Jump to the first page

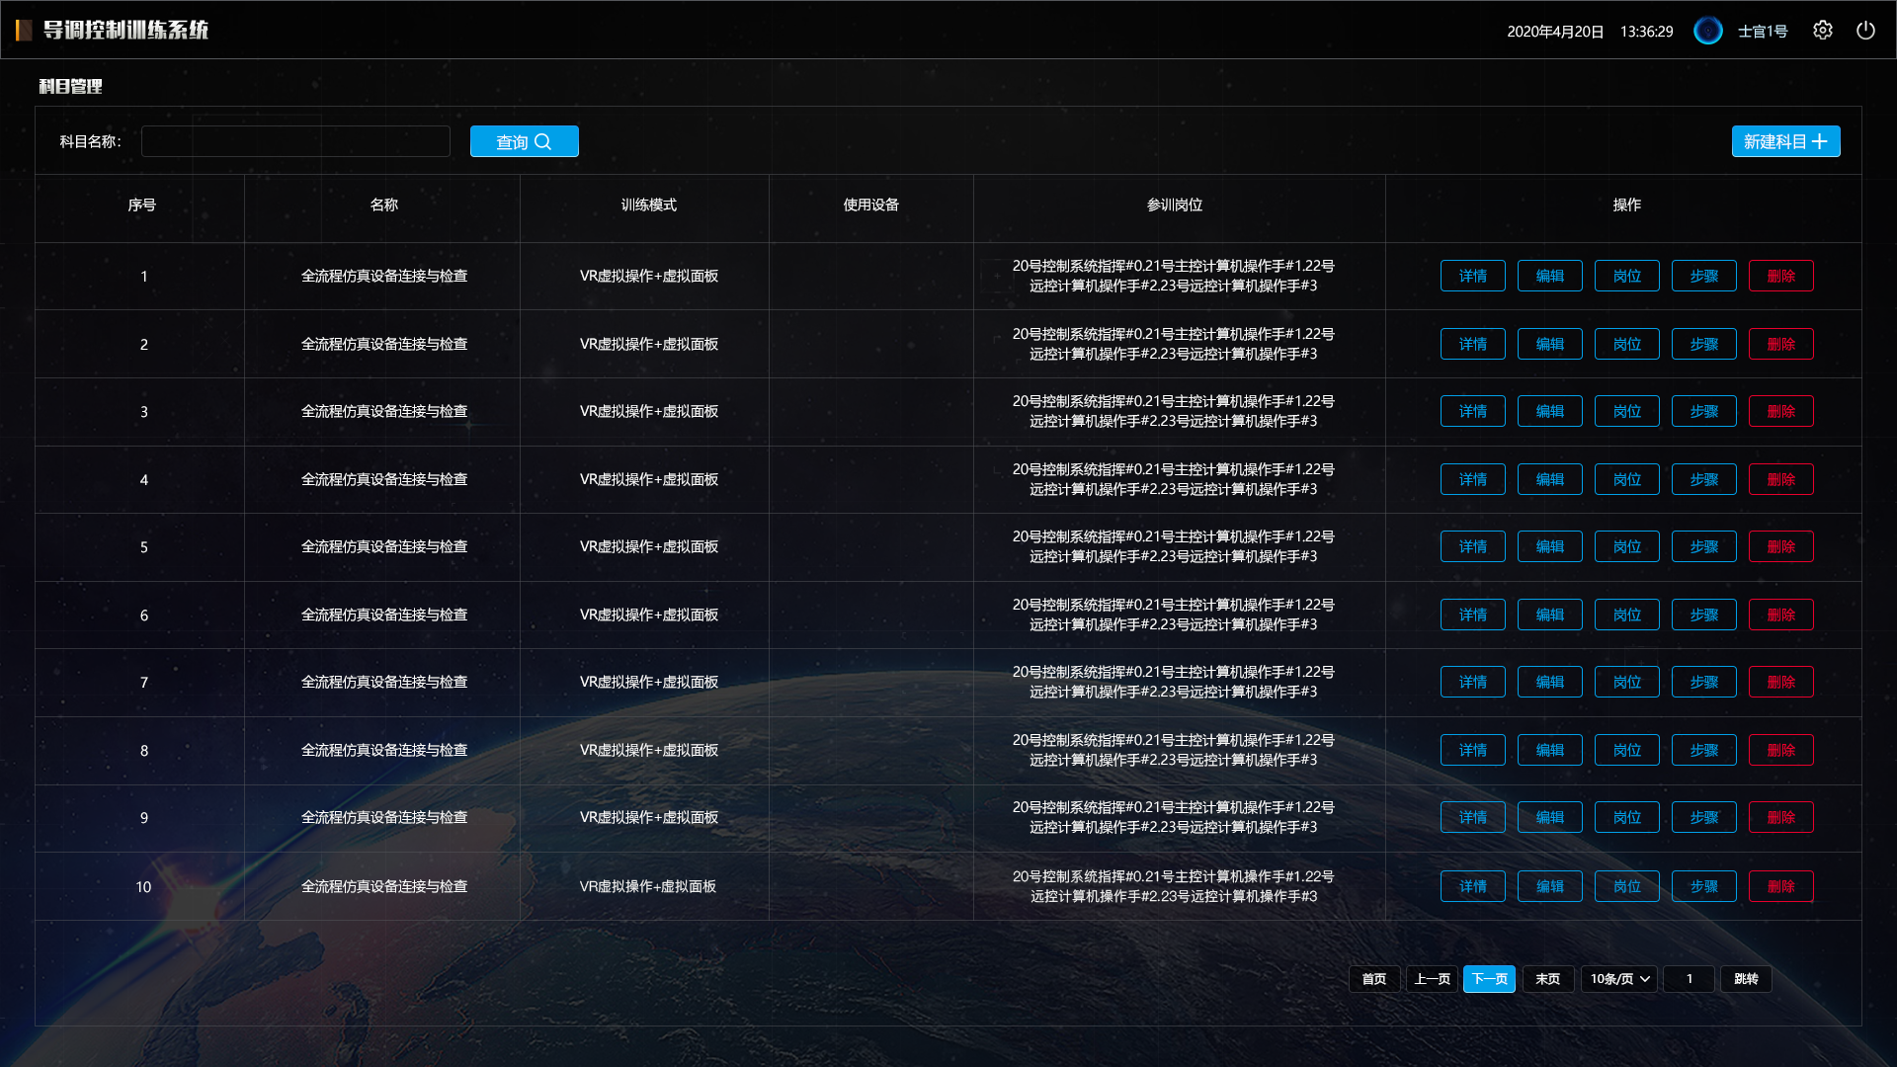click(1374, 979)
